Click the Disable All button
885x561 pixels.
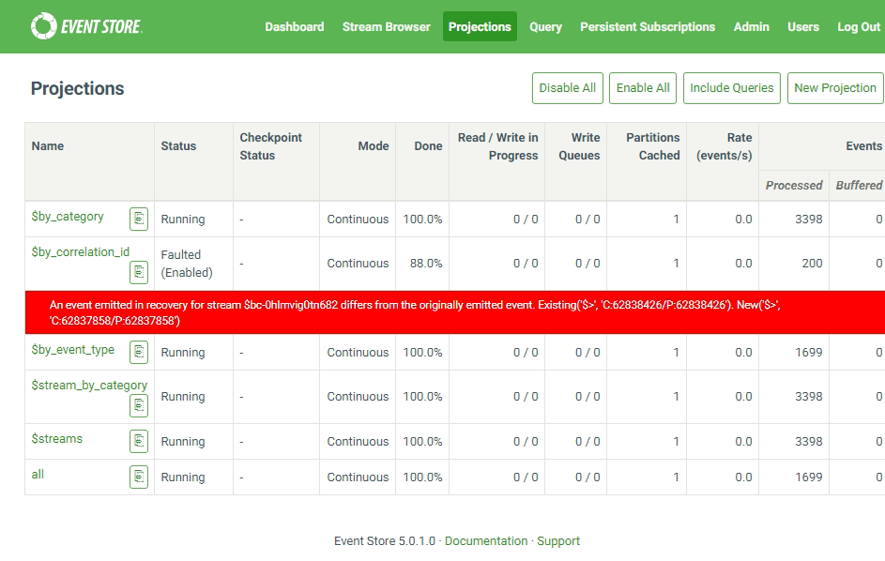[x=567, y=88]
